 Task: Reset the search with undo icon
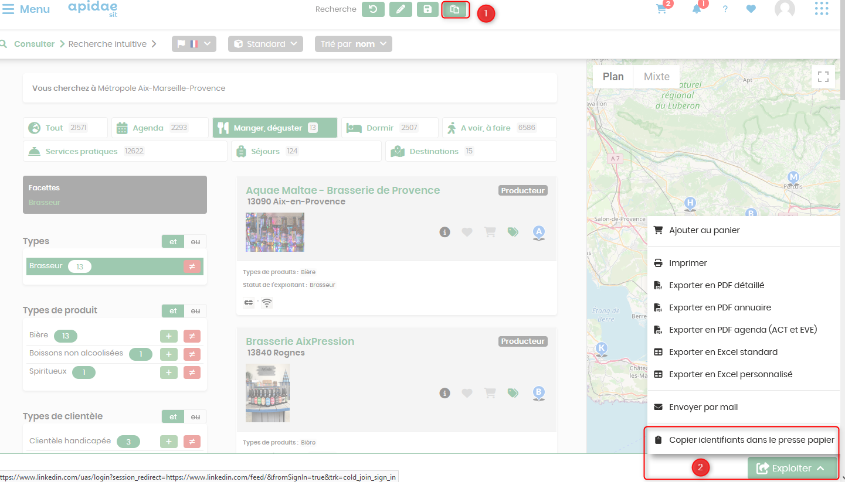(372, 9)
